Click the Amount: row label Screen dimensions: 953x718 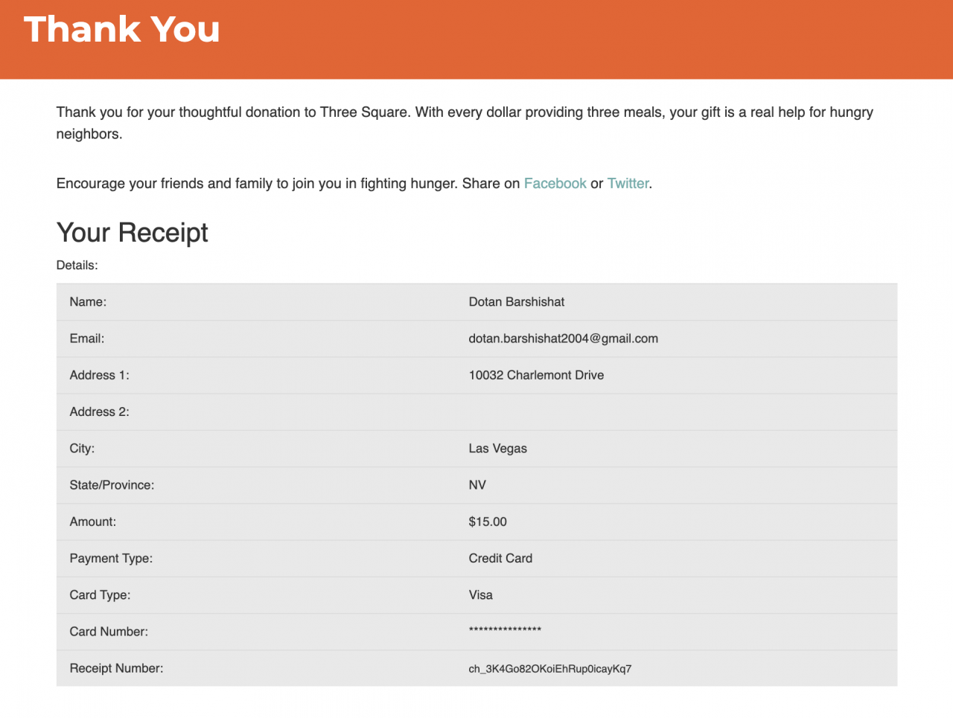[x=93, y=522]
